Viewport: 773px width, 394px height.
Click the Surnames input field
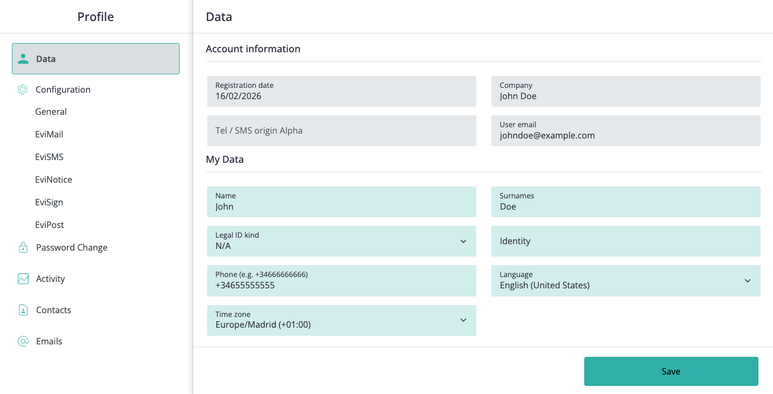(x=626, y=202)
